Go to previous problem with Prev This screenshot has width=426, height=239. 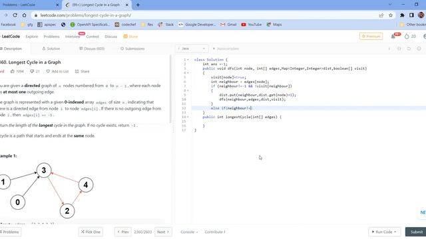(x=123, y=232)
